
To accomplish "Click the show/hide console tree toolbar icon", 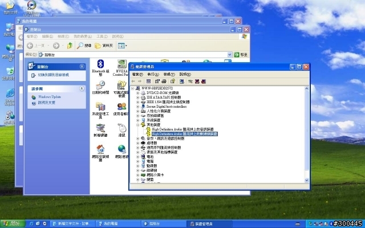I will [148, 81].
